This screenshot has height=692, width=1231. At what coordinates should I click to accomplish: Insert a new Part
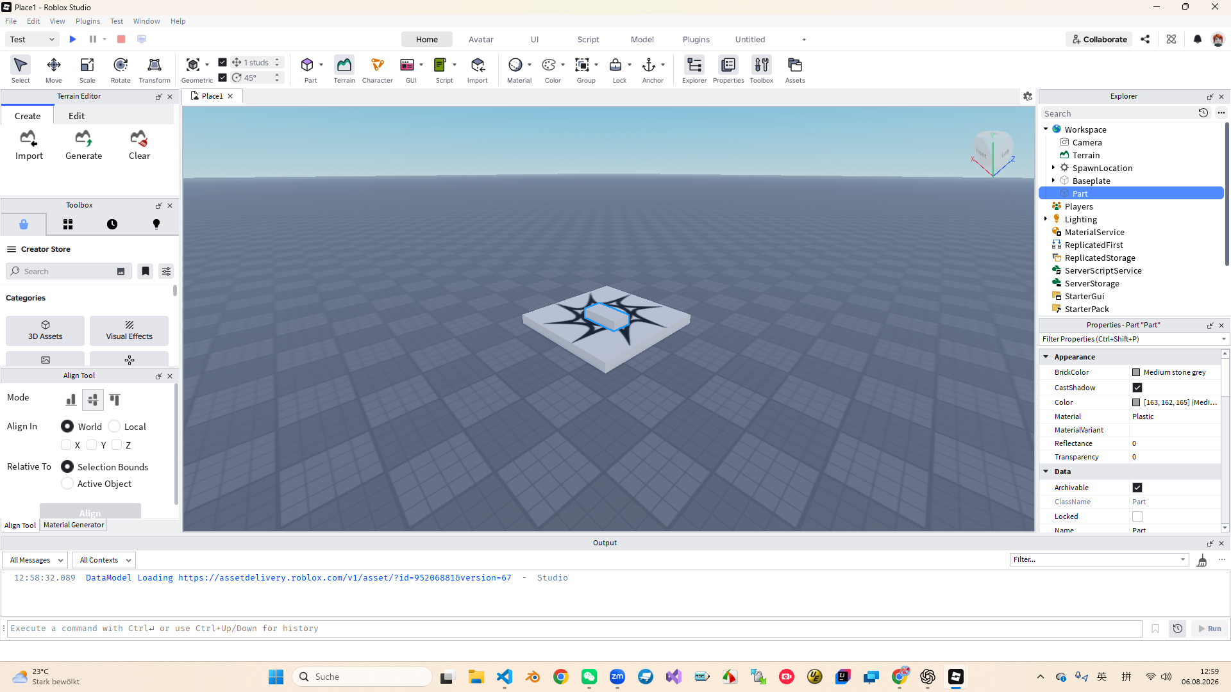pos(308,70)
